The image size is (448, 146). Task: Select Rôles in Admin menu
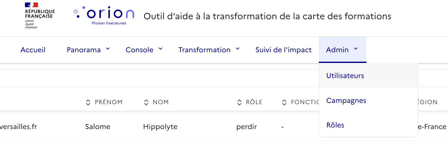point(368,125)
